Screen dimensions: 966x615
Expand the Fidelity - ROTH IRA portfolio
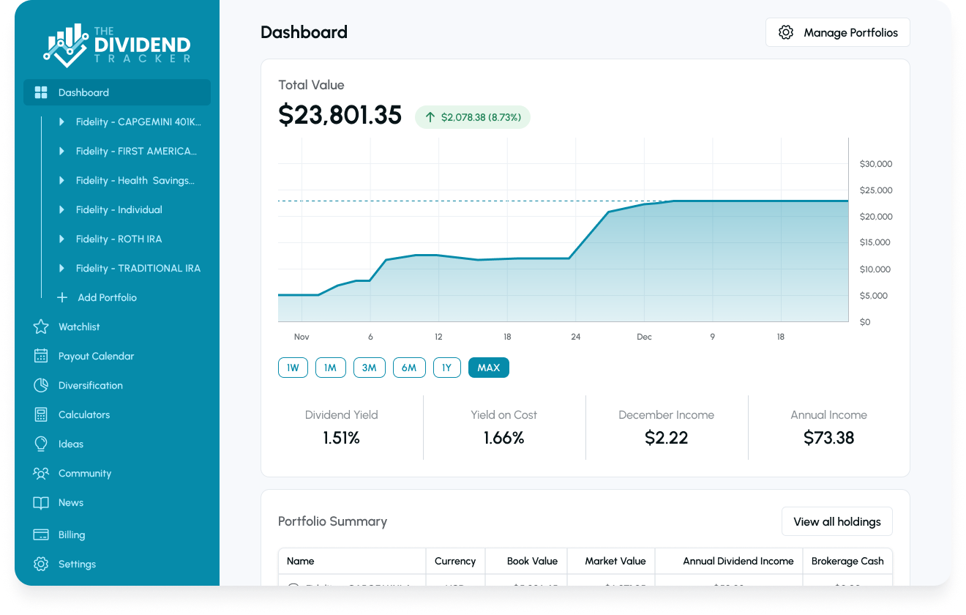coord(62,239)
